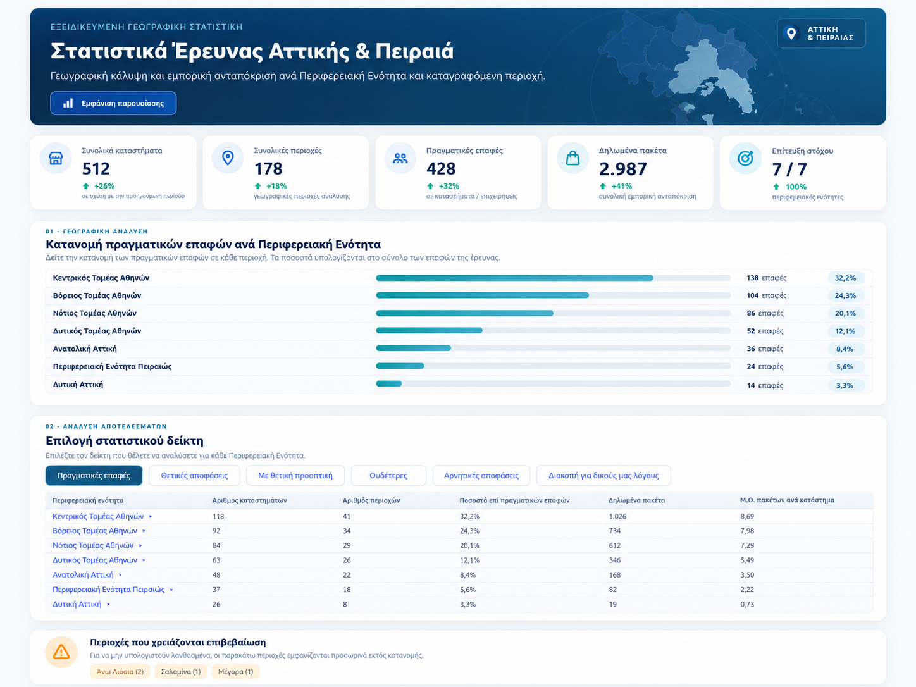Click the target icon for Επίτευξη στόχου

tap(745, 158)
